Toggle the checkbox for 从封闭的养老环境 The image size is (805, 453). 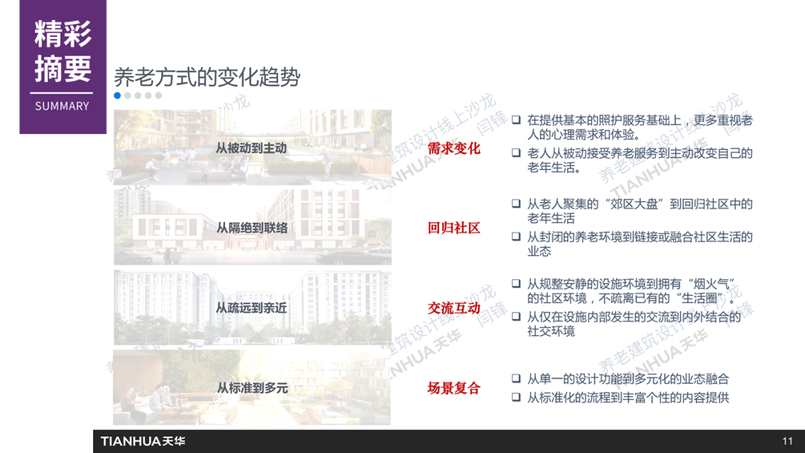click(x=516, y=237)
